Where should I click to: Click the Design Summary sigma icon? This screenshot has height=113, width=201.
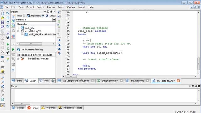tap(8, 49)
